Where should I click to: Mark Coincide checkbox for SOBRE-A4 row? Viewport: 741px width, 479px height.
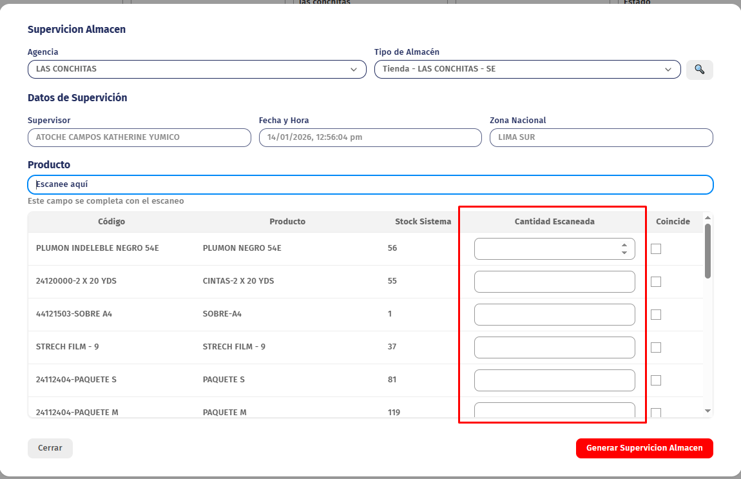656,315
